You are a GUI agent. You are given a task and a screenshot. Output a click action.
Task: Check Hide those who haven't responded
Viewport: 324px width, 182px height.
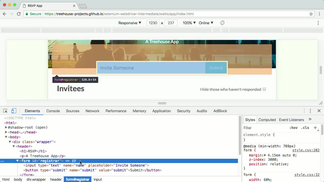[x=264, y=89]
